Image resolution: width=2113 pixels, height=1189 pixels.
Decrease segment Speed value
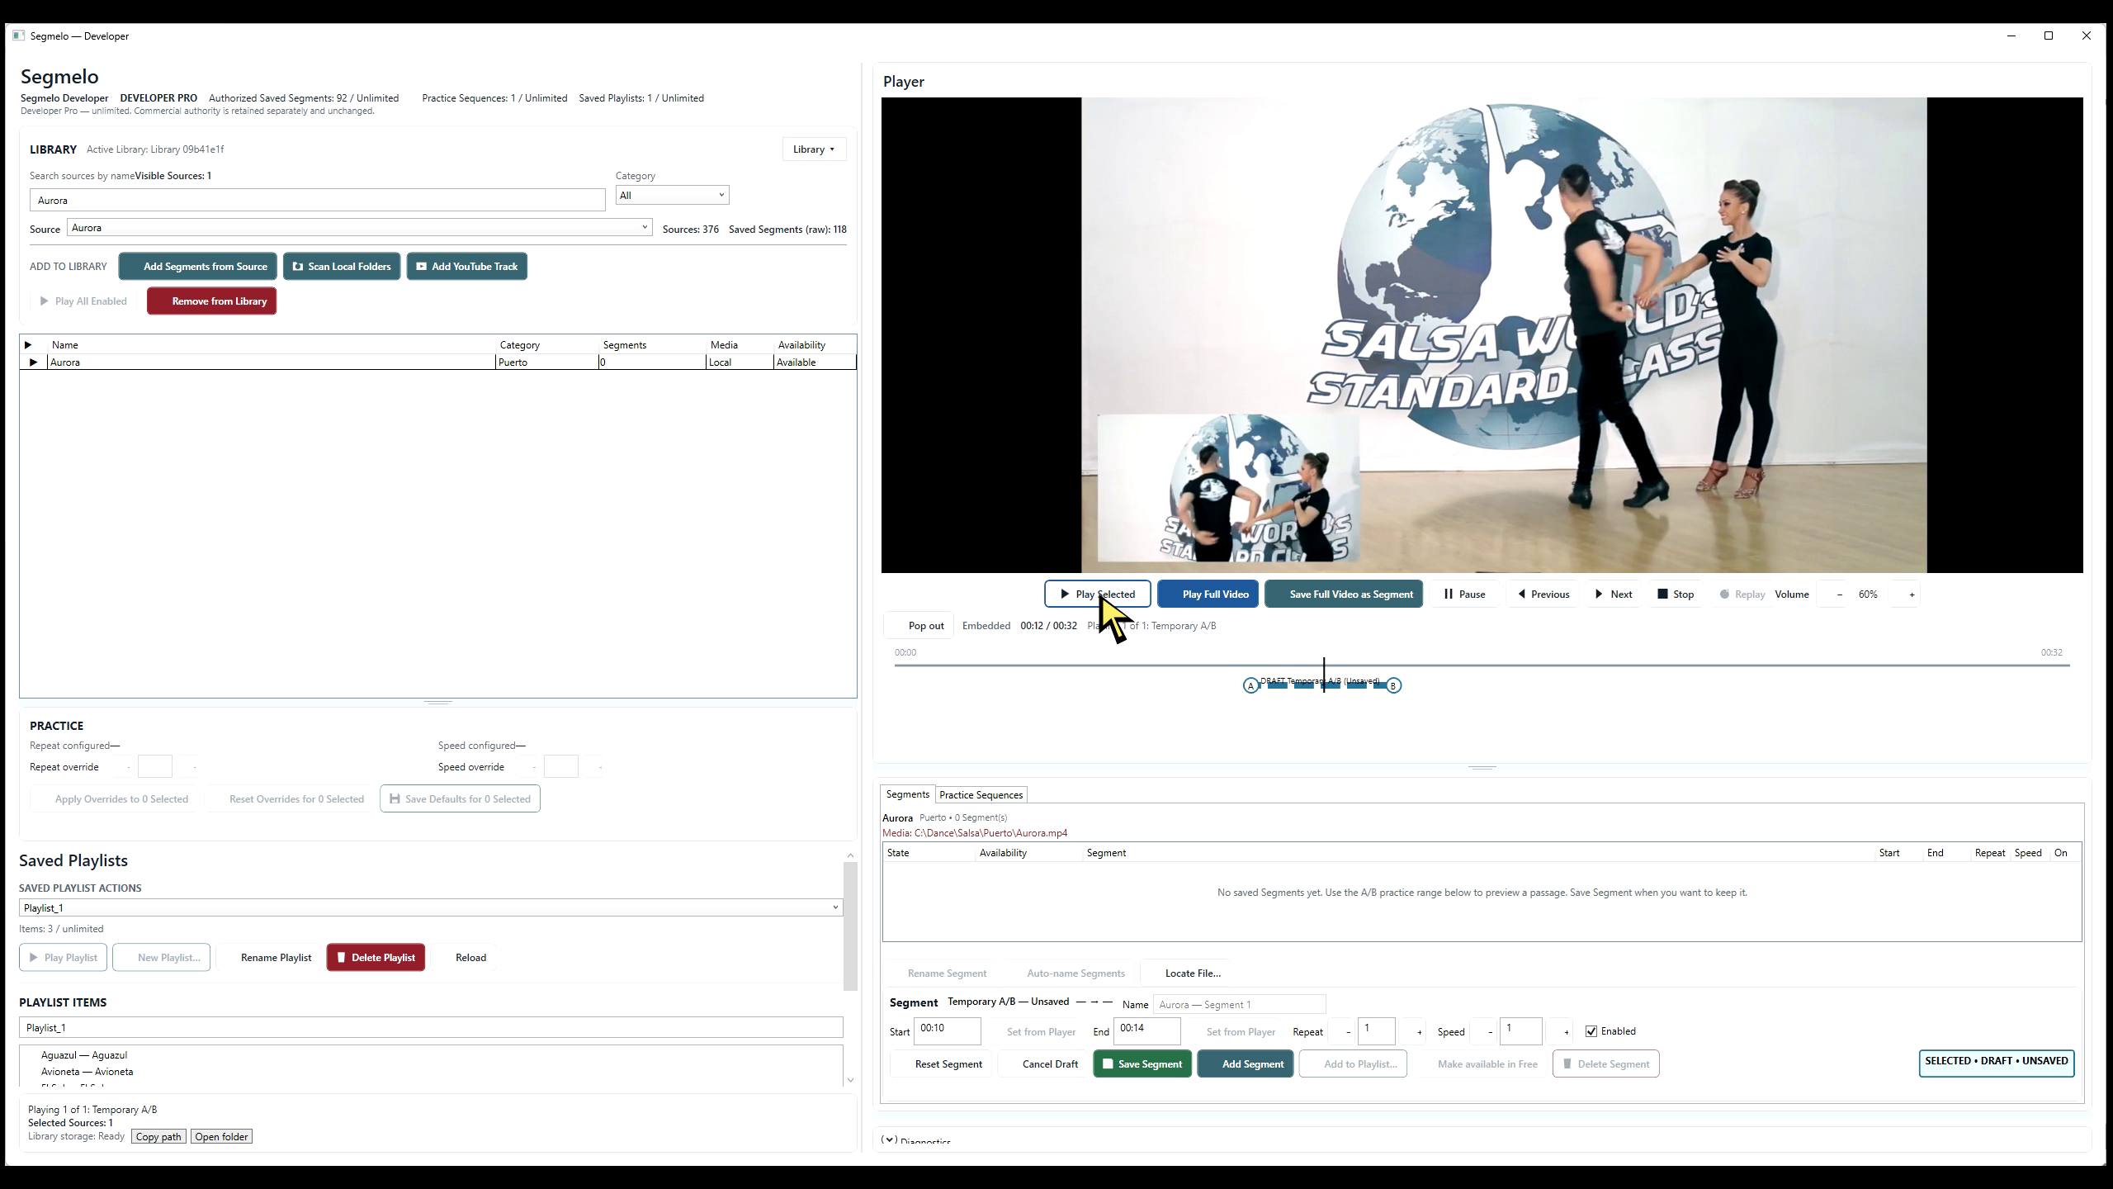(x=1491, y=1031)
